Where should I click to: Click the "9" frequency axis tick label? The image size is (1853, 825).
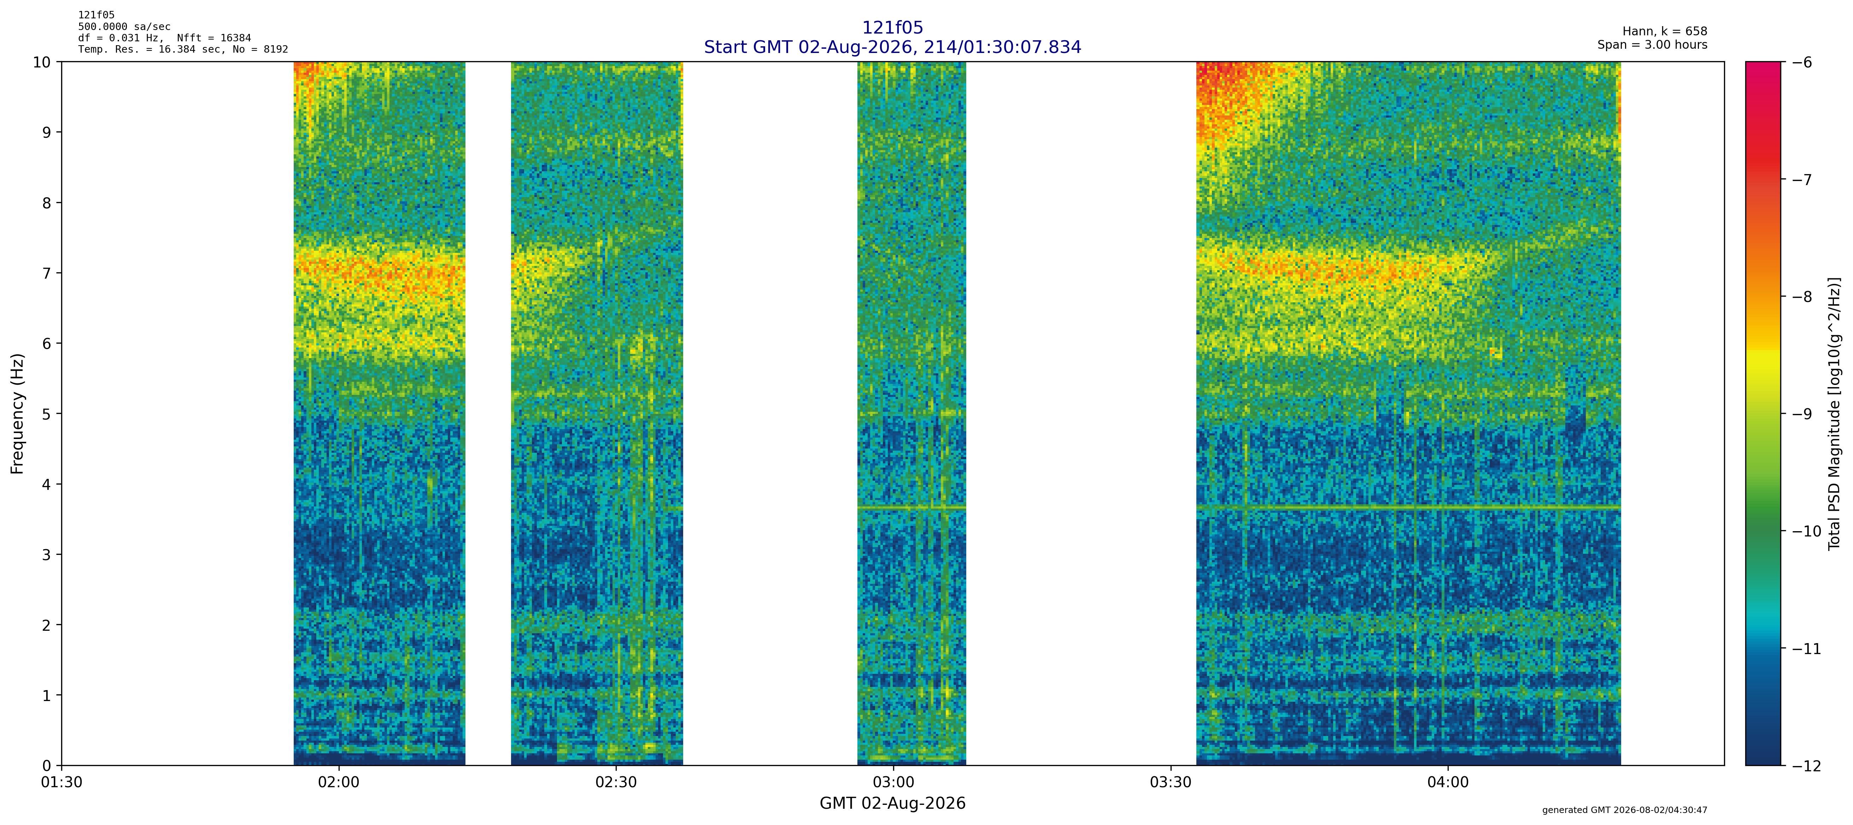(x=47, y=132)
